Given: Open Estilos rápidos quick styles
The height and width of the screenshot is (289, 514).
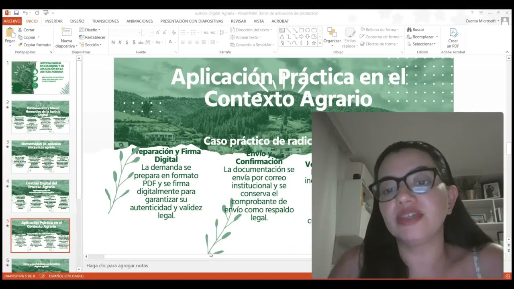Looking at the screenshot, I should coord(350,38).
